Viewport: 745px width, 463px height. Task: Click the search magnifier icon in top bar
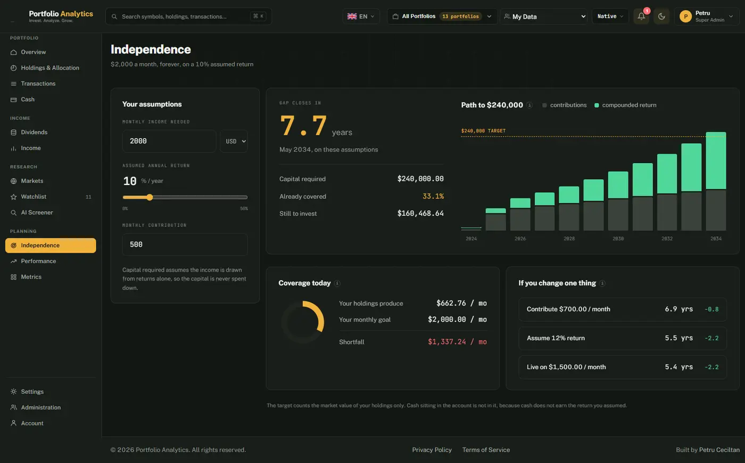click(x=114, y=16)
